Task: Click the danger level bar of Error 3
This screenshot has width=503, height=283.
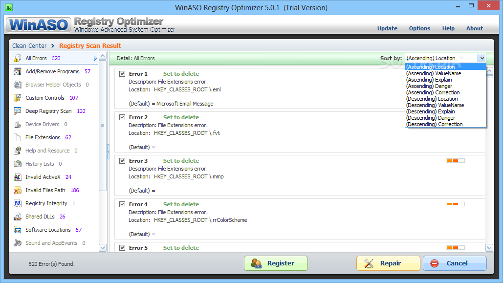Action: [x=455, y=160]
